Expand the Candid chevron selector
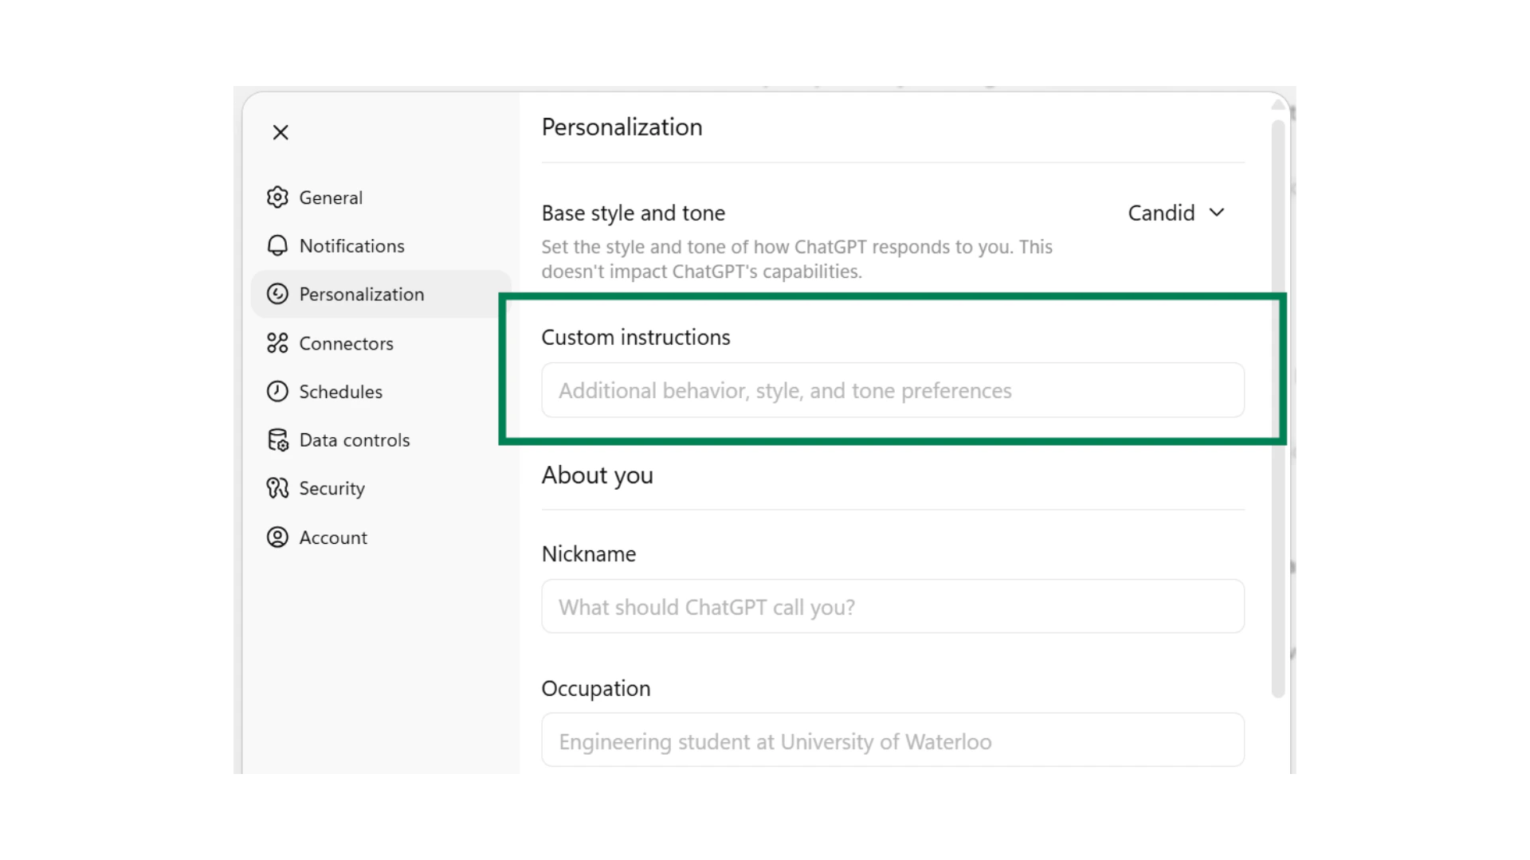The image size is (1530, 860). coord(1217,213)
